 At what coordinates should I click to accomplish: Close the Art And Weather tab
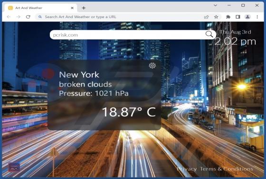coord(72,8)
